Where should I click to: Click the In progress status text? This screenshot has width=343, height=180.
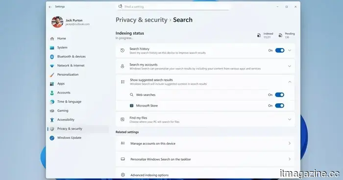pos(124,38)
